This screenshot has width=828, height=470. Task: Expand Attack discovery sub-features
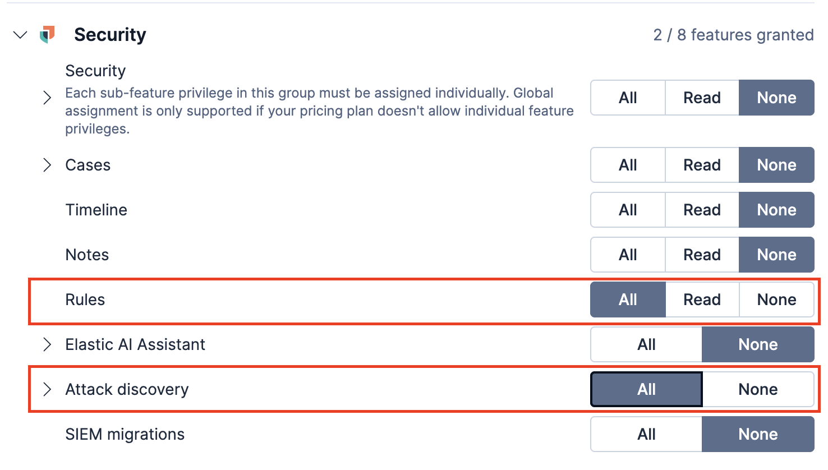pyautogui.click(x=47, y=389)
